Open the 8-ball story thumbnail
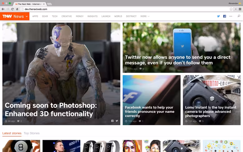Screen dimensions: 243x152 click(x=21, y=146)
